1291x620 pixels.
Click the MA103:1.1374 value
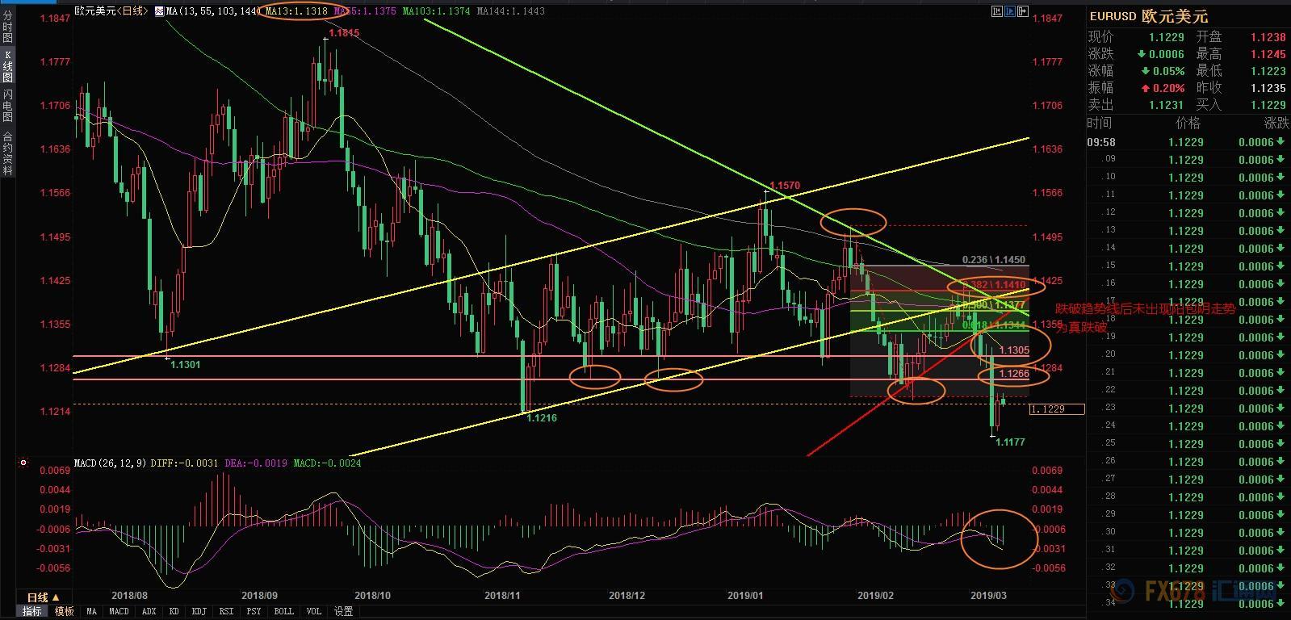click(x=437, y=11)
